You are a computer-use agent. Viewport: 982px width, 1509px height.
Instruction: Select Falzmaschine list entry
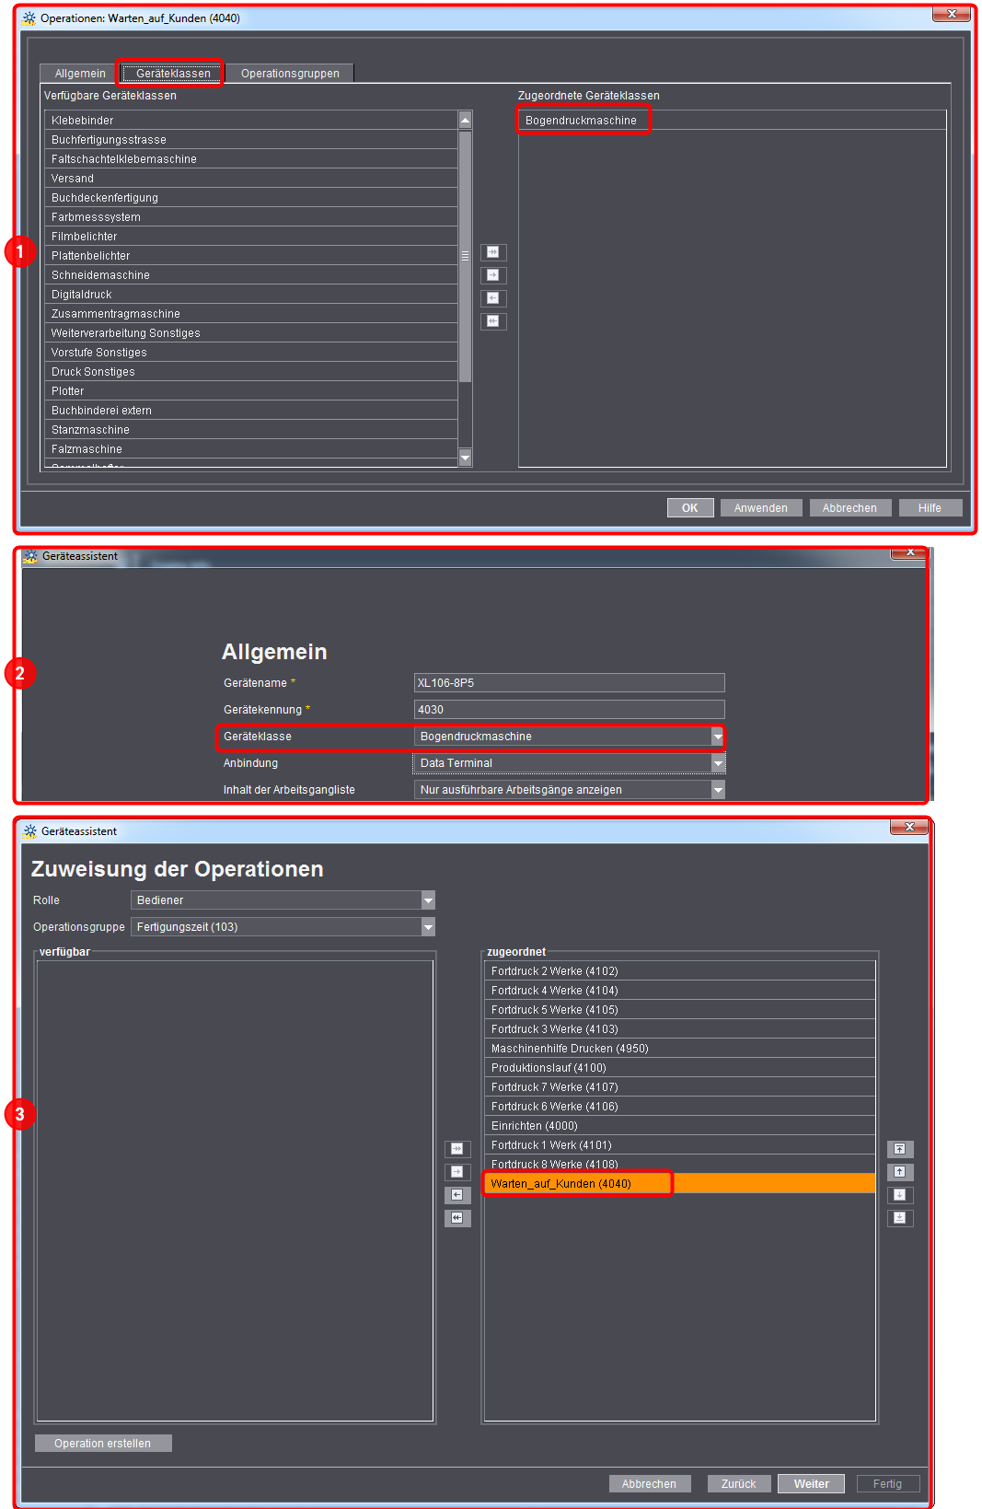pyautogui.click(x=251, y=449)
